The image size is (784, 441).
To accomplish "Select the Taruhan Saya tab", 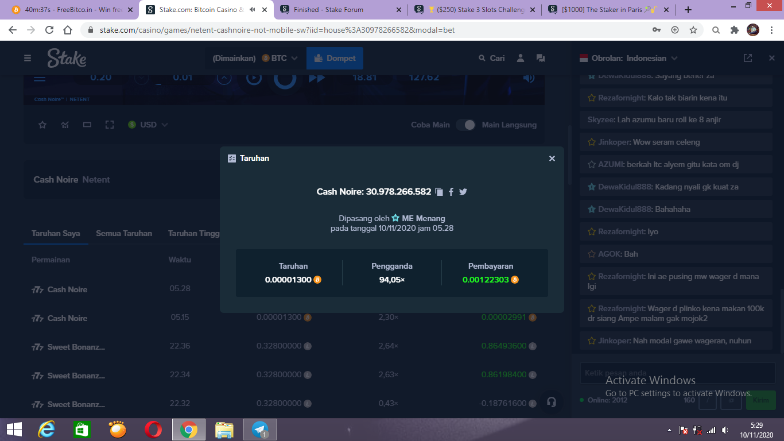I will 56,233.
